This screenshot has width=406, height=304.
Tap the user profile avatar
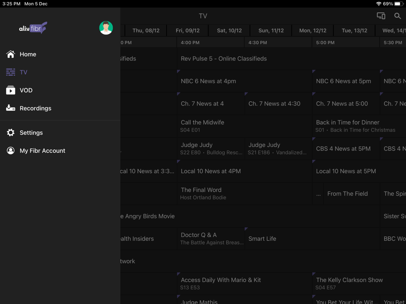tap(106, 28)
